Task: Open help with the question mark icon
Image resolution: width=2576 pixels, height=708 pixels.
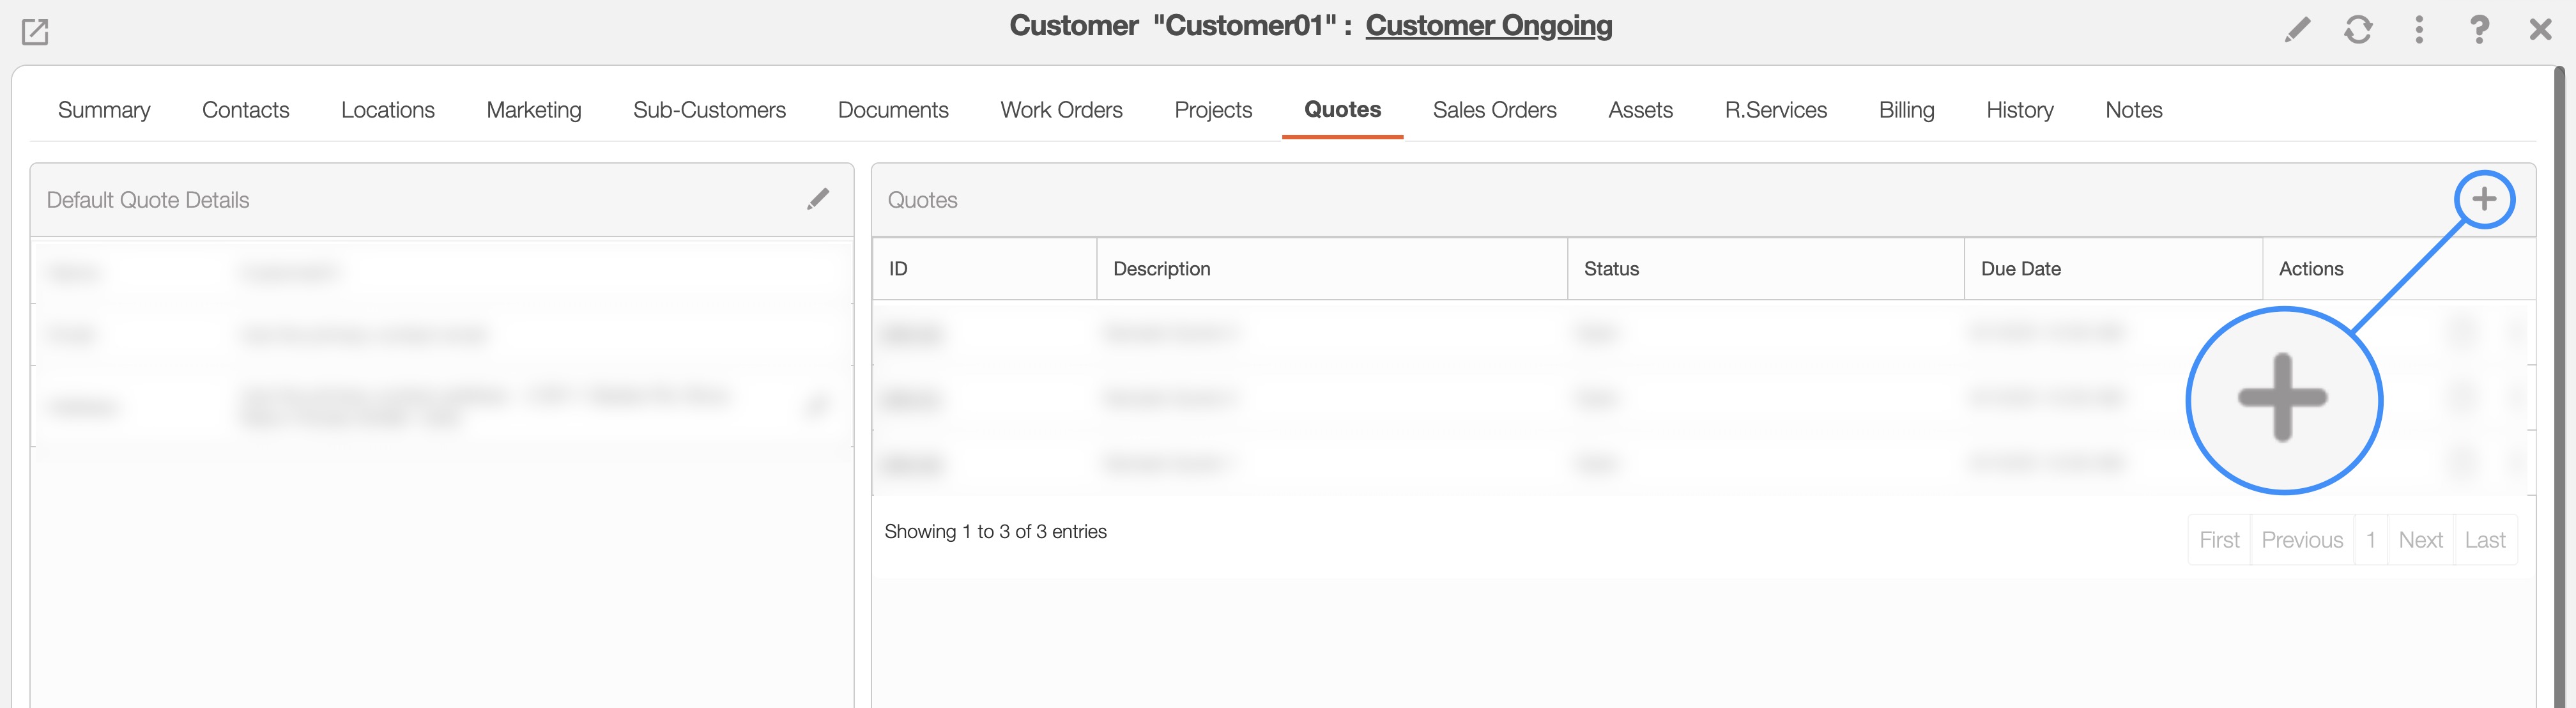Action: point(2479,30)
